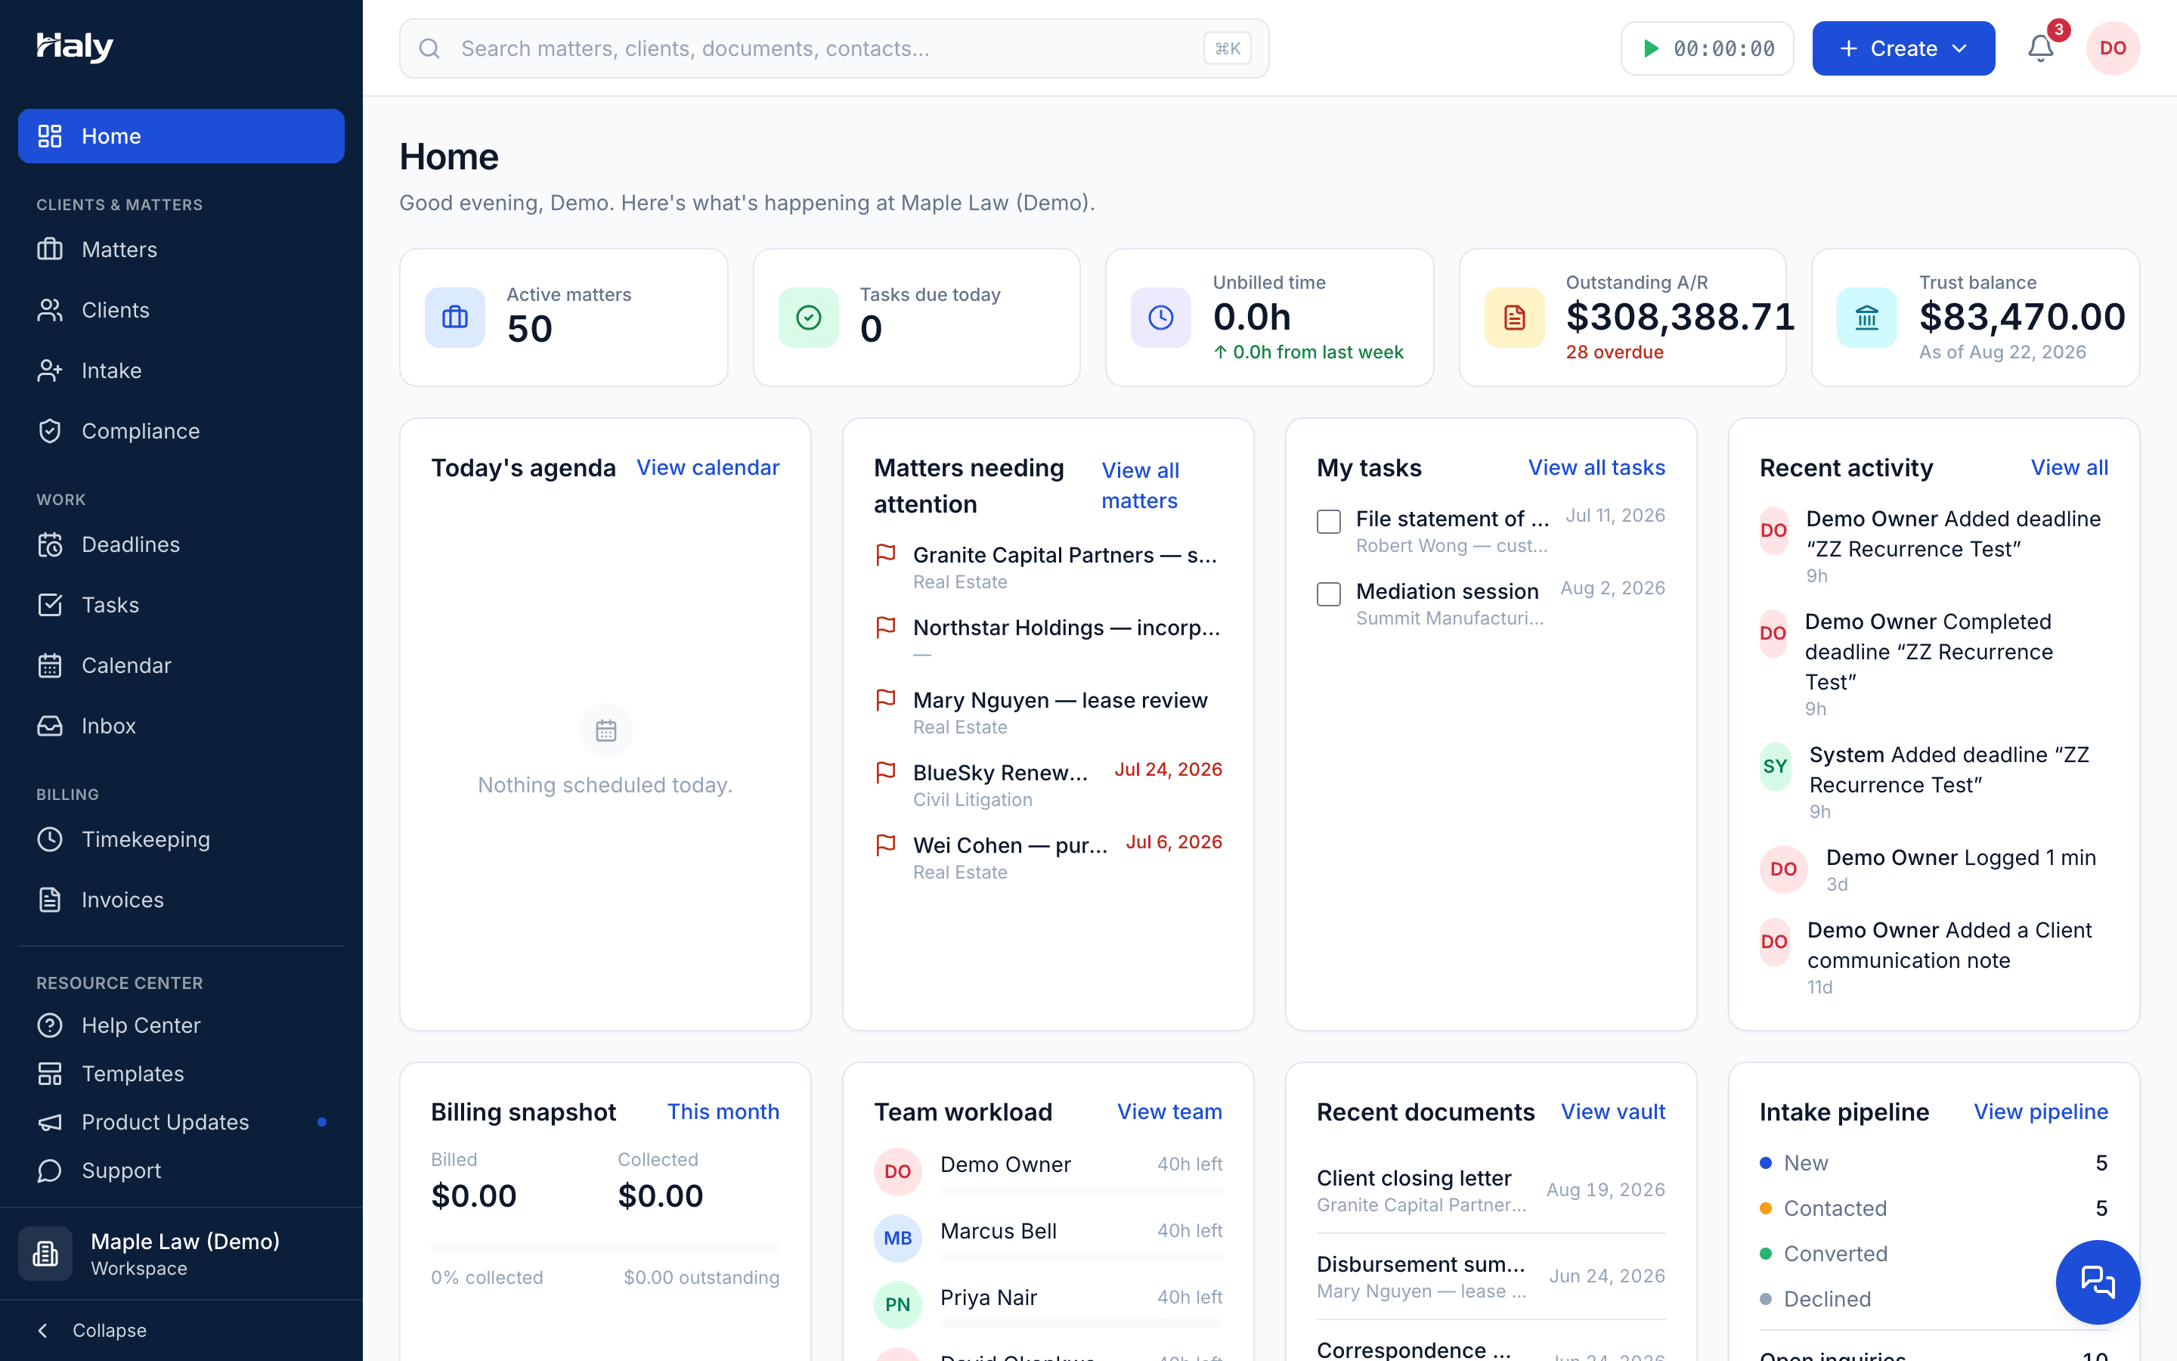Open Tasks from the sidebar
2177x1361 pixels.
(181, 605)
